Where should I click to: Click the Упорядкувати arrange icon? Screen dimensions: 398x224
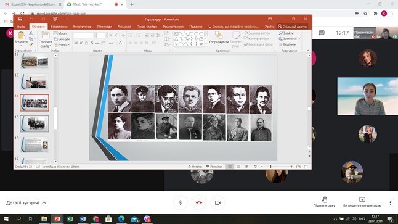[x=219, y=35]
